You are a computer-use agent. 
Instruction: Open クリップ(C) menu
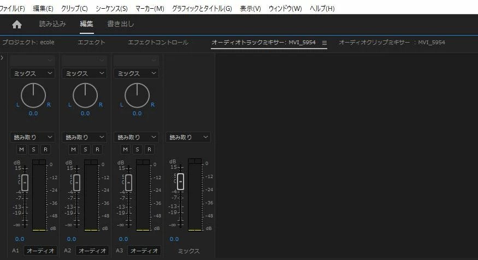coord(74,9)
